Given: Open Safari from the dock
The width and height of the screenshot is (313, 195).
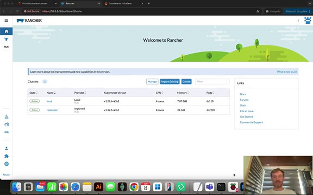Looking at the screenshot, I should click(75, 187).
